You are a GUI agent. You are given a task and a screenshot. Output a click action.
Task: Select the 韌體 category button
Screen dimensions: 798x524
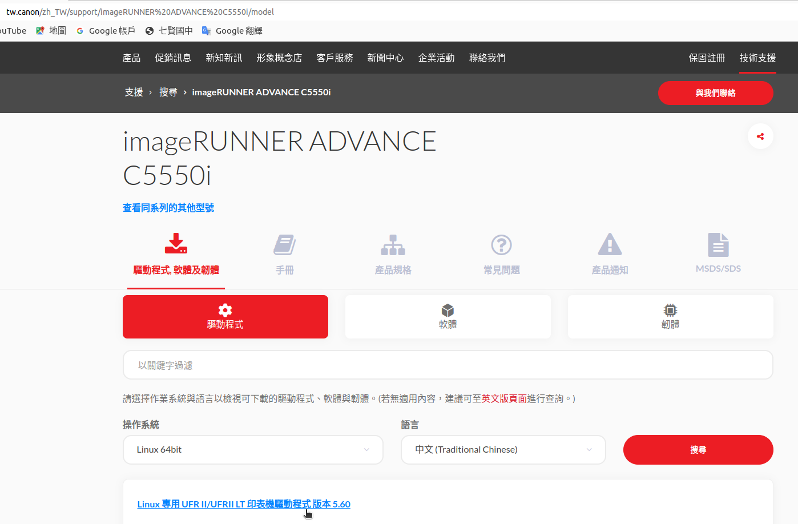point(671,317)
